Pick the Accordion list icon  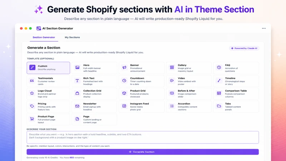pos(172,106)
